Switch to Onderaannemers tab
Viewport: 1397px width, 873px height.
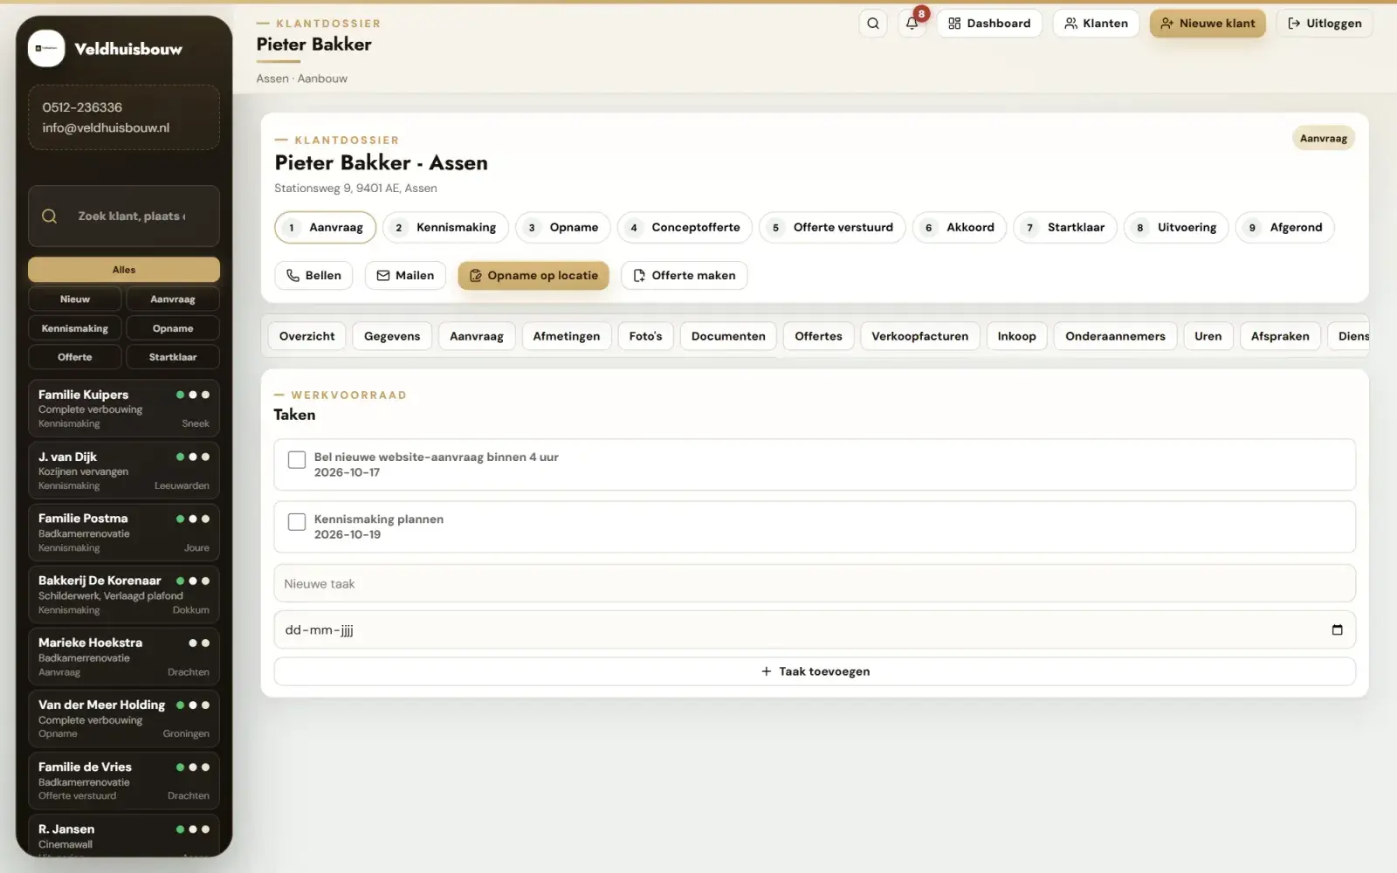[x=1115, y=336]
